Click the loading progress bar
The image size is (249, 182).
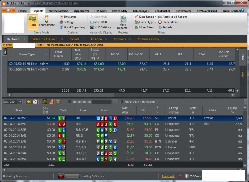coord(72,176)
